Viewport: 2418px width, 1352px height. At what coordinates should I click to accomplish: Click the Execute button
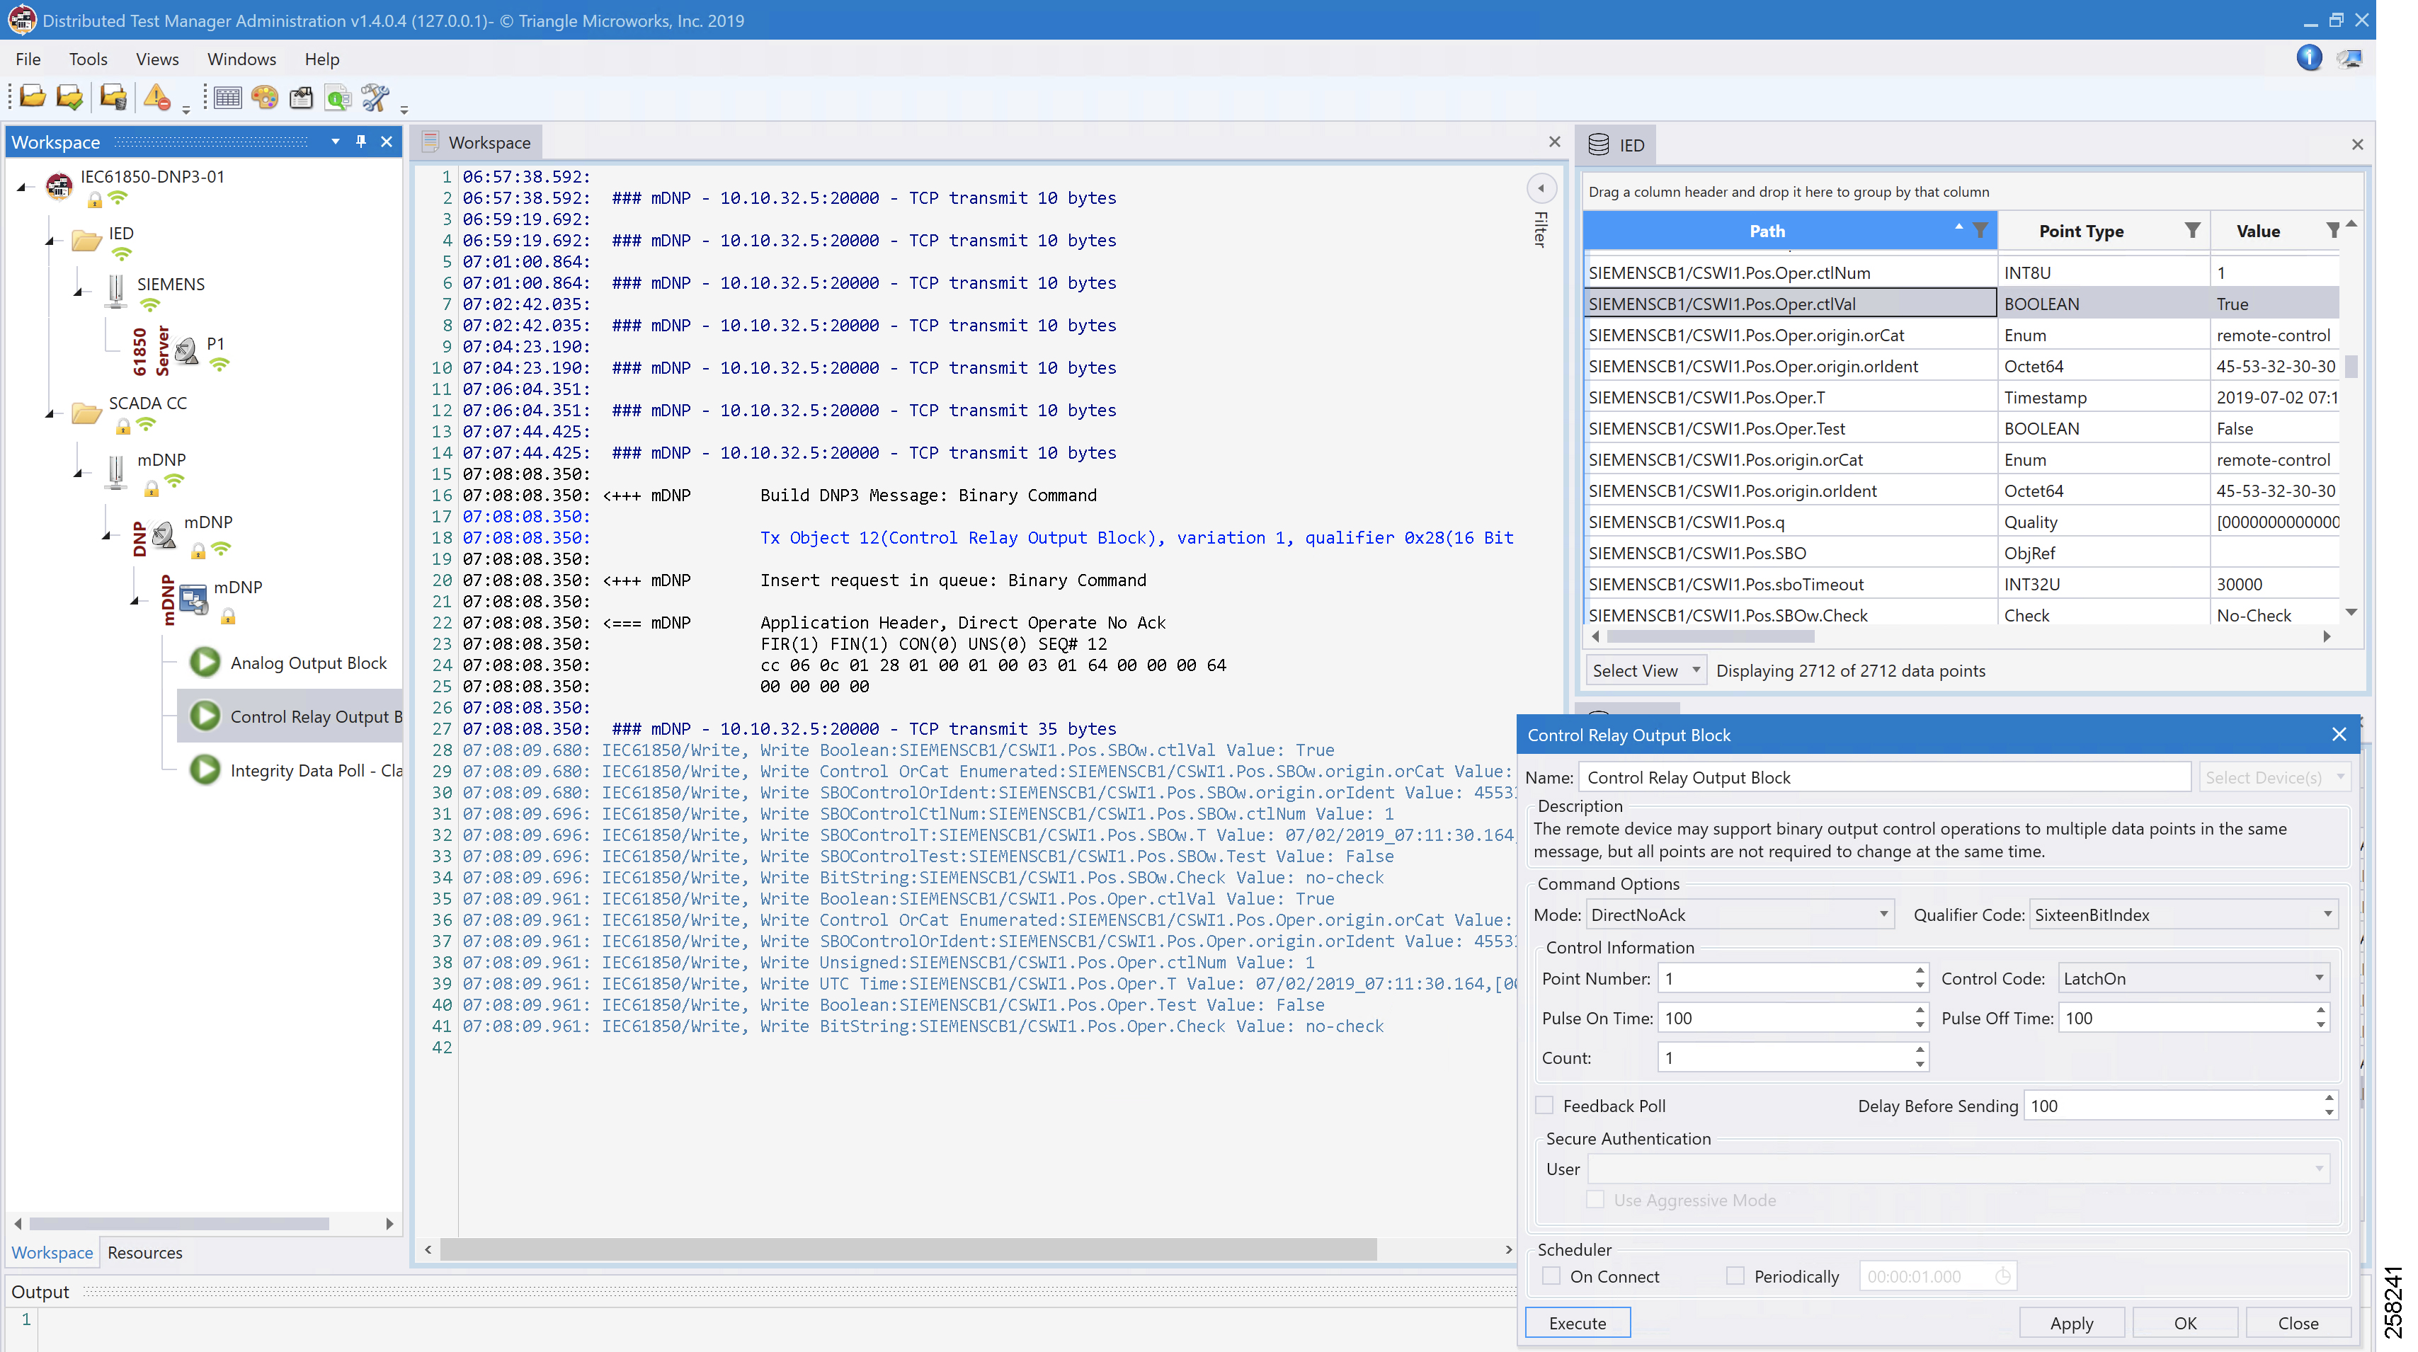(x=1577, y=1323)
